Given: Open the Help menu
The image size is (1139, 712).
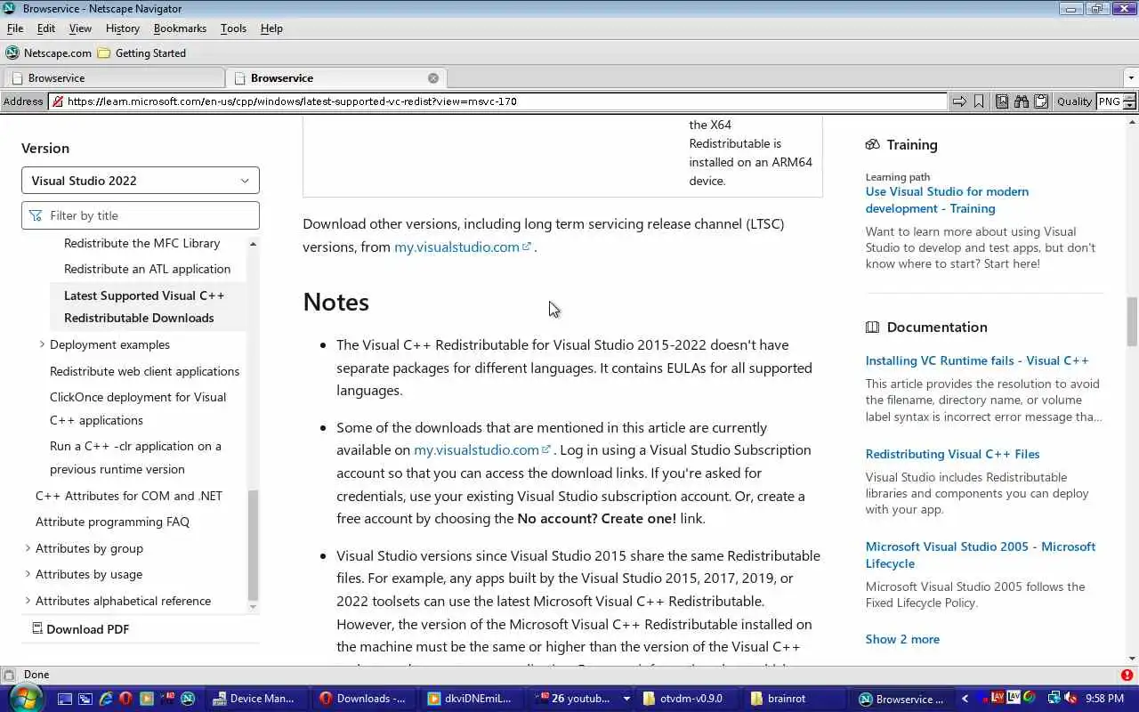Looking at the screenshot, I should pyautogui.click(x=271, y=28).
